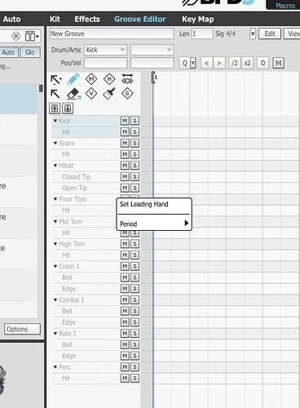The height and width of the screenshot is (408, 300).
Task: Solo the Perc lane
Action: click(135, 367)
